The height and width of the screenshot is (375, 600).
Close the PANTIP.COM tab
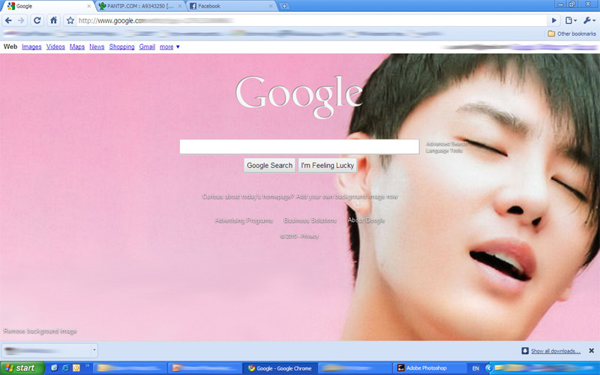click(x=180, y=6)
